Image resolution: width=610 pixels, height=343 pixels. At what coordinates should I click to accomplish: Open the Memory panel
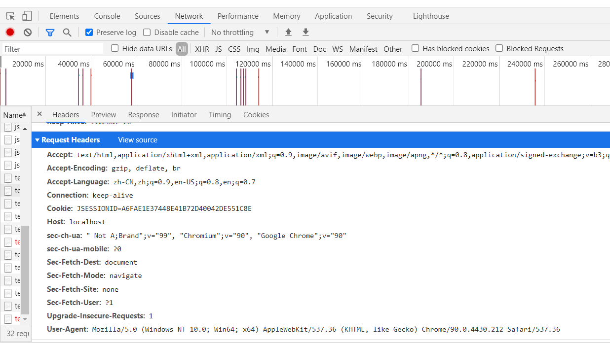[287, 16]
